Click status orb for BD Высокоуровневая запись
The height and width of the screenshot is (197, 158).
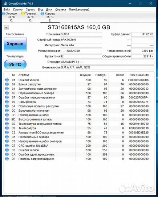[x=7, y=119]
